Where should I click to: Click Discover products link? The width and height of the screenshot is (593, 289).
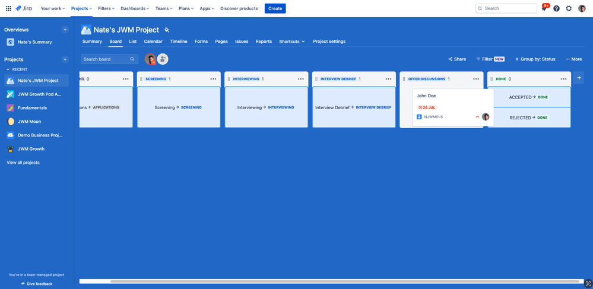pyautogui.click(x=239, y=8)
